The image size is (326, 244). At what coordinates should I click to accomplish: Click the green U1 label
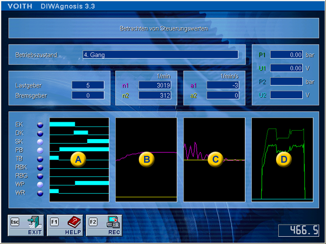pos(262,68)
